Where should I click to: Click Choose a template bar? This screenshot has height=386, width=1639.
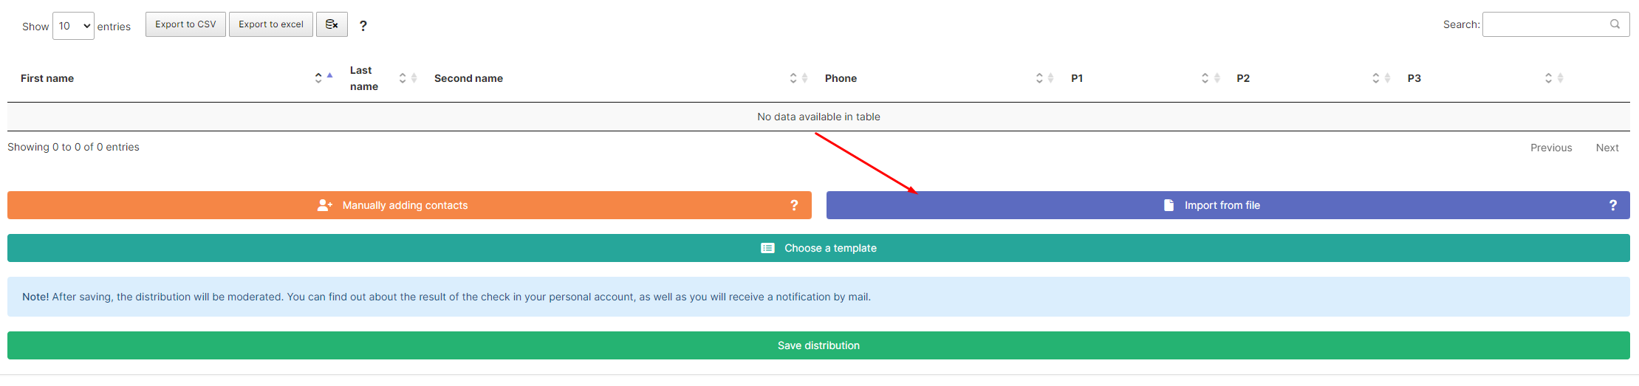[x=818, y=248]
